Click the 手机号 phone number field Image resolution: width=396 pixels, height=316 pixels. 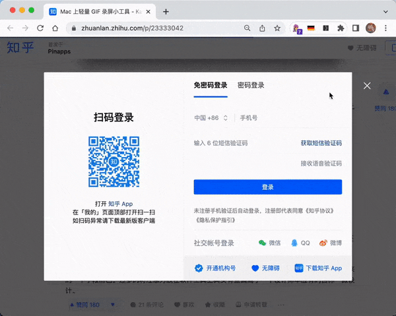click(290, 118)
